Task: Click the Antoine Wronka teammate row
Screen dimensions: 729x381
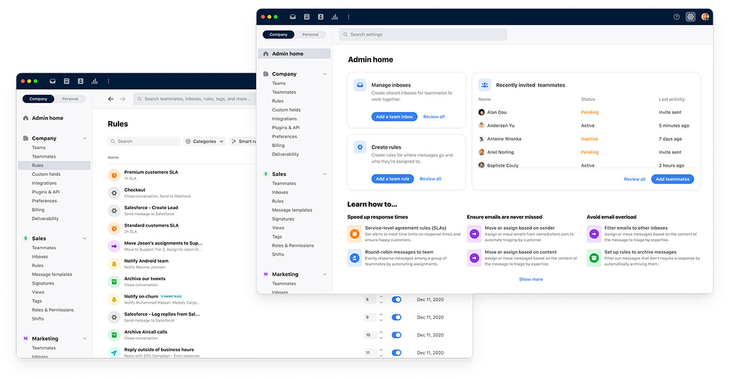Action: [586, 139]
